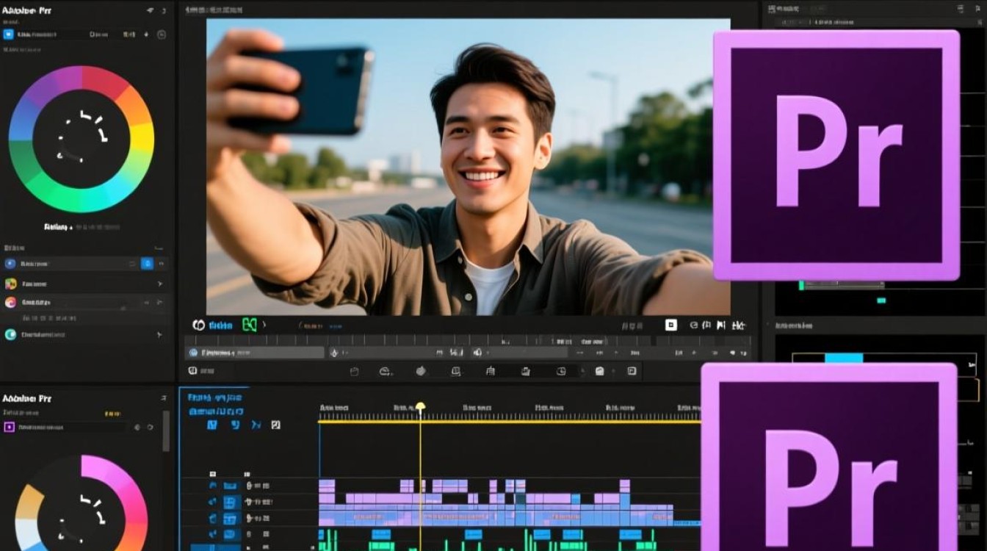
Task: Select the effect row with the multicolored square icon
Action: [x=86, y=284]
